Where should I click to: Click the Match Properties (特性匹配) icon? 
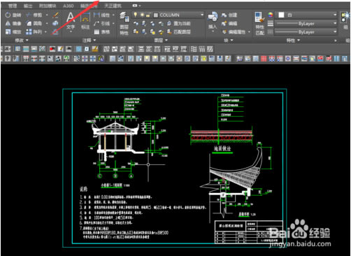[x=259, y=23]
